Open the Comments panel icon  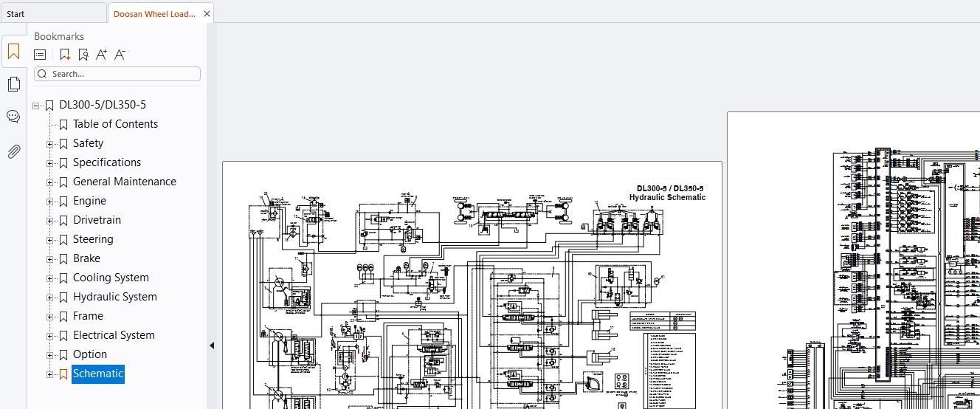point(13,117)
